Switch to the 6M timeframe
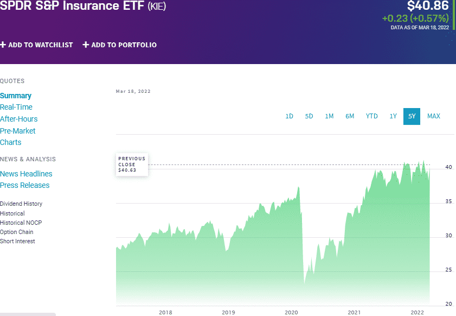The image size is (456, 316). click(x=350, y=116)
